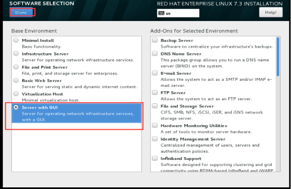The image size is (291, 189).
Task: Check File and Storage Server add-on
Action: coord(155,106)
